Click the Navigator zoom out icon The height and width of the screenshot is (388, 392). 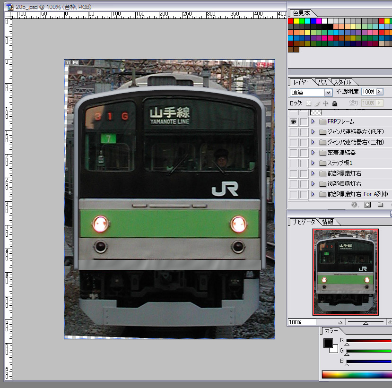(x=340, y=322)
